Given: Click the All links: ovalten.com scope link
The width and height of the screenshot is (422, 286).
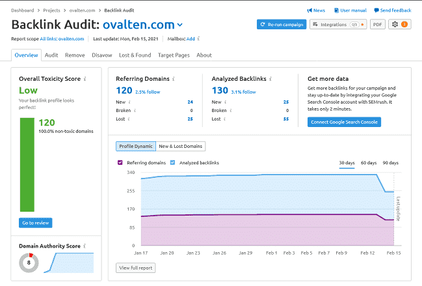Looking at the screenshot, I should pyautogui.click(x=62, y=38).
